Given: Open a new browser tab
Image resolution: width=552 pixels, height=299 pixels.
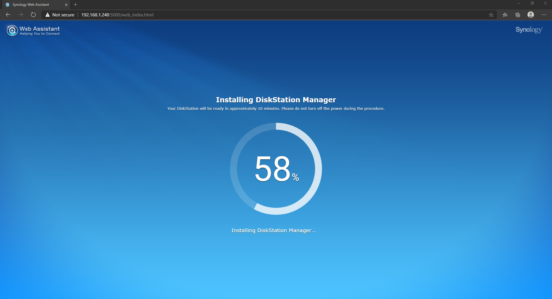Looking at the screenshot, I should [76, 5].
